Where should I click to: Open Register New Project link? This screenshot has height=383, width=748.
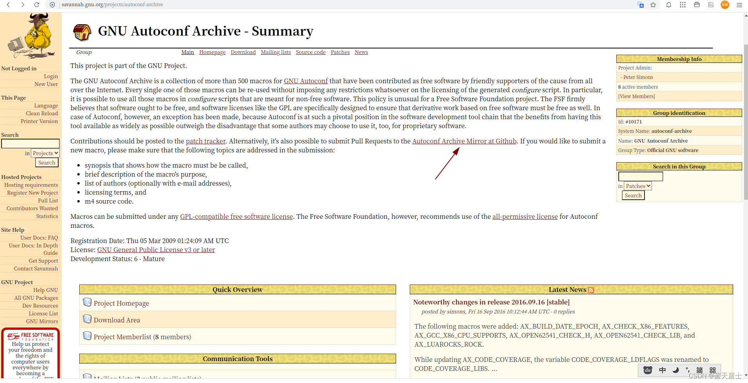(x=32, y=193)
